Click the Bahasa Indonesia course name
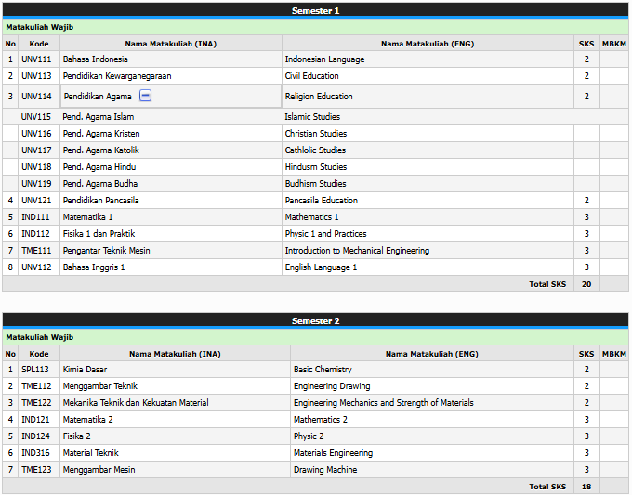Viewport: 632px width, 495px height. pos(96,59)
